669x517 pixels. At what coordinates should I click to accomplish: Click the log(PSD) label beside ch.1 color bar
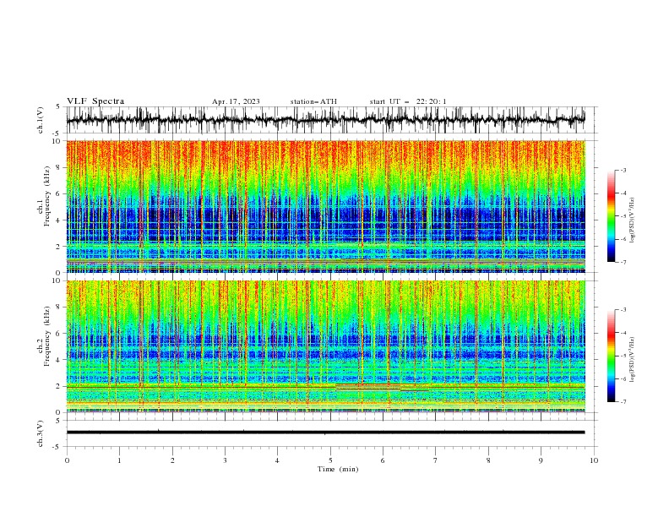[632, 220]
